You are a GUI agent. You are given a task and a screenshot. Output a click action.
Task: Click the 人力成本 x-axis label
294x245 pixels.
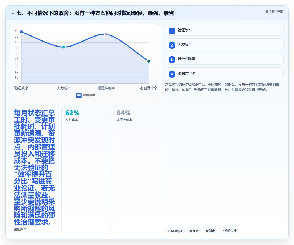[64, 88]
